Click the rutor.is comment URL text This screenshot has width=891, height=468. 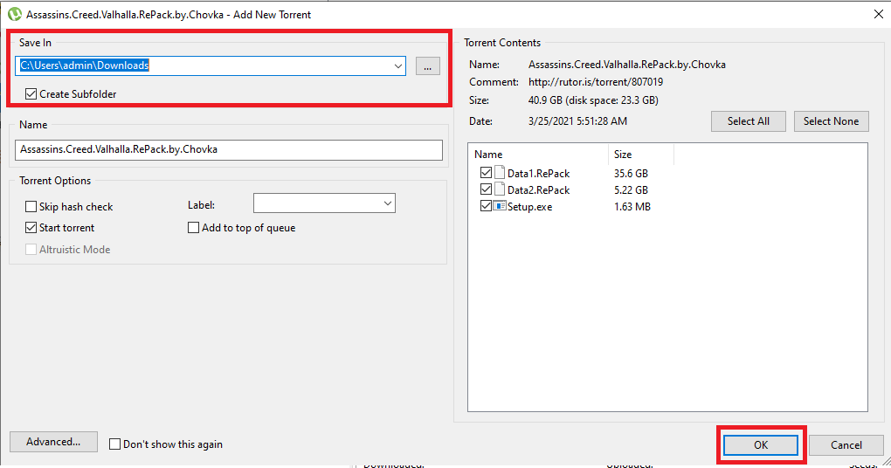click(x=596, y=82)
